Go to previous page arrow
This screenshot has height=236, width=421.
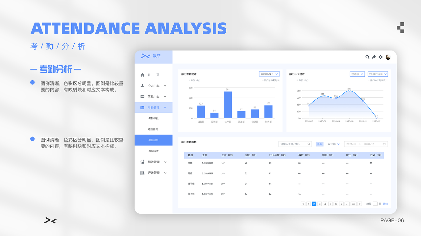click(x=303, y=204)
